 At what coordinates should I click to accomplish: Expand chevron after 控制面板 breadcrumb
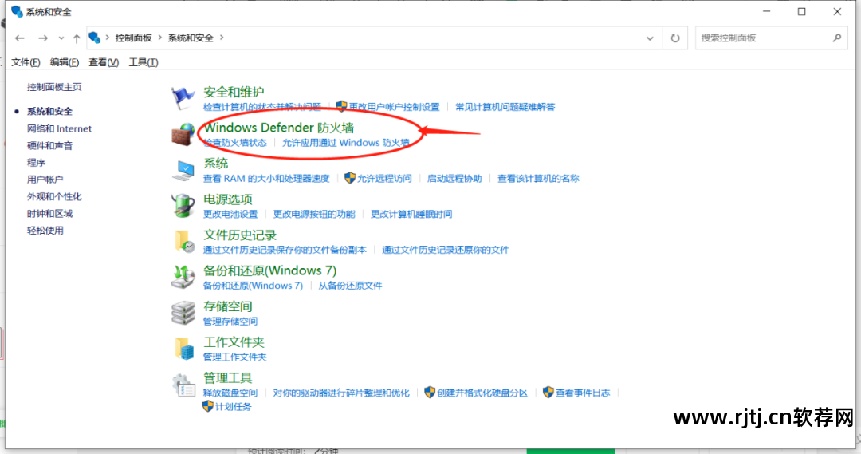159,38
